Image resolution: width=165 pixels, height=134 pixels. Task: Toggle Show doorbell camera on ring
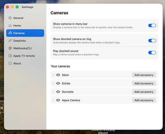click(152, 41)
